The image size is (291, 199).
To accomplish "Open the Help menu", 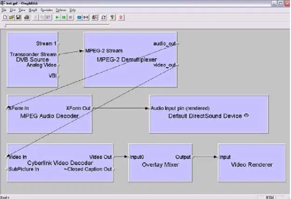I will 73,10.
